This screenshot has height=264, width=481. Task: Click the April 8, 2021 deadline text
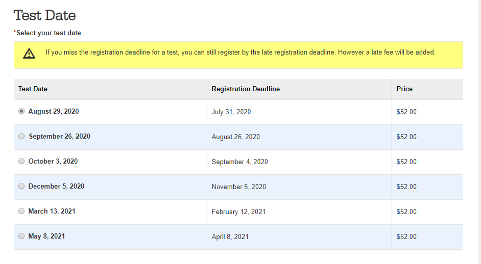230,237
